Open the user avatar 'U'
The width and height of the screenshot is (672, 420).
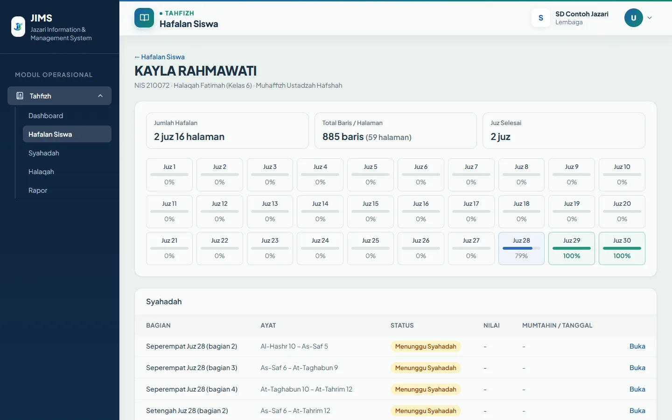pyautogui.click(x=634, y=18)
